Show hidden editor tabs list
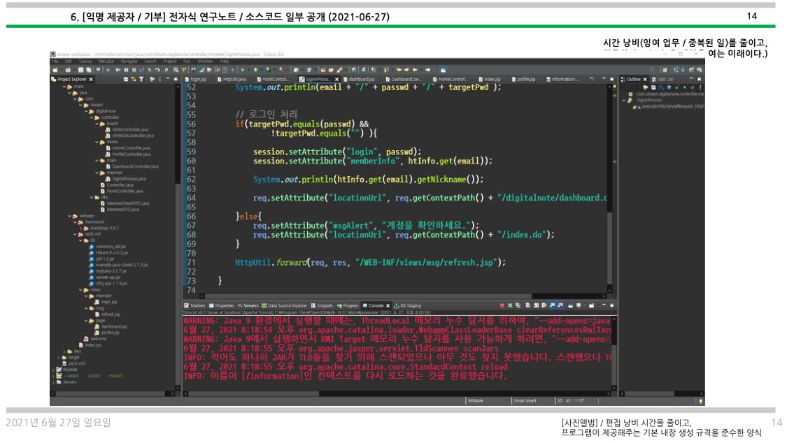 593,79
